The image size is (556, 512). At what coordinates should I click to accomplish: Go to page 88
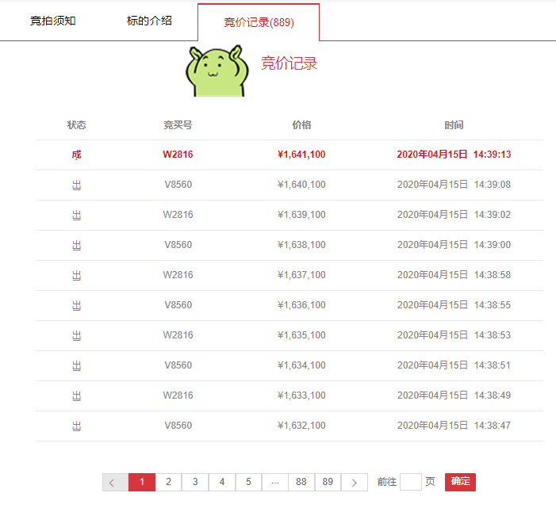[x=301, y=482]
